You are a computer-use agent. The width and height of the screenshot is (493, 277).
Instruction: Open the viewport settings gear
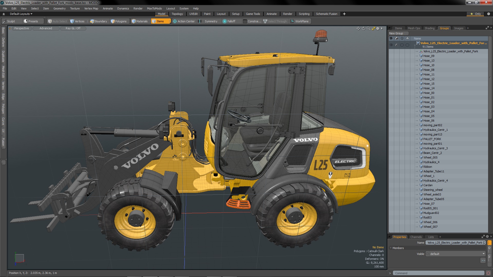coord(378,28)
